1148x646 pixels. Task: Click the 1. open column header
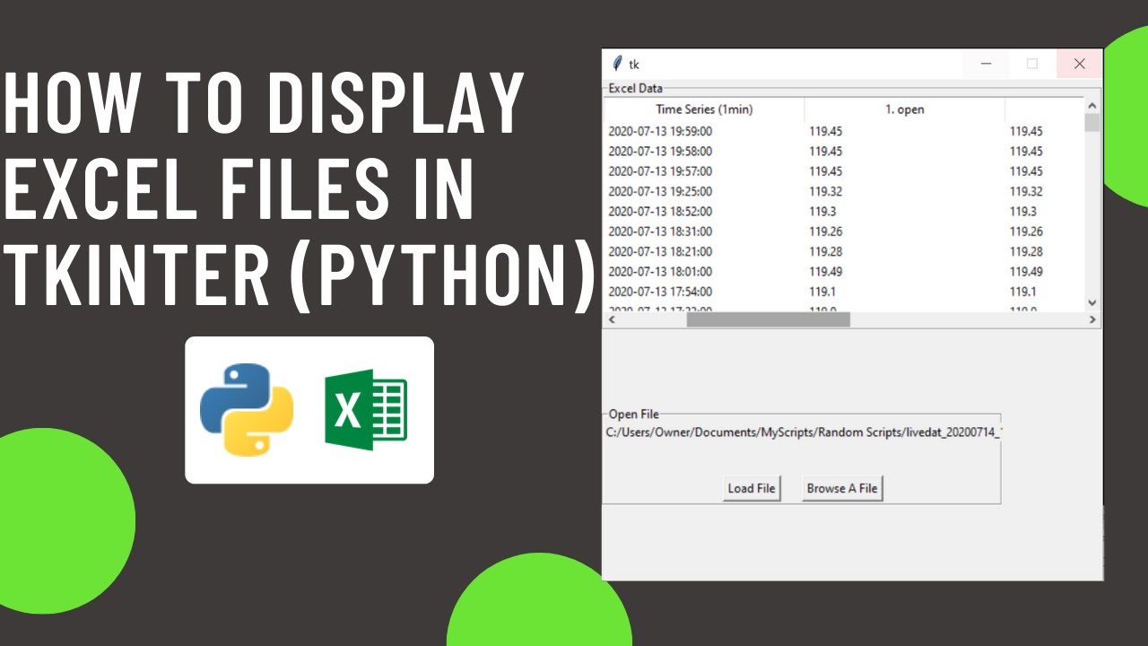point(905,109)
